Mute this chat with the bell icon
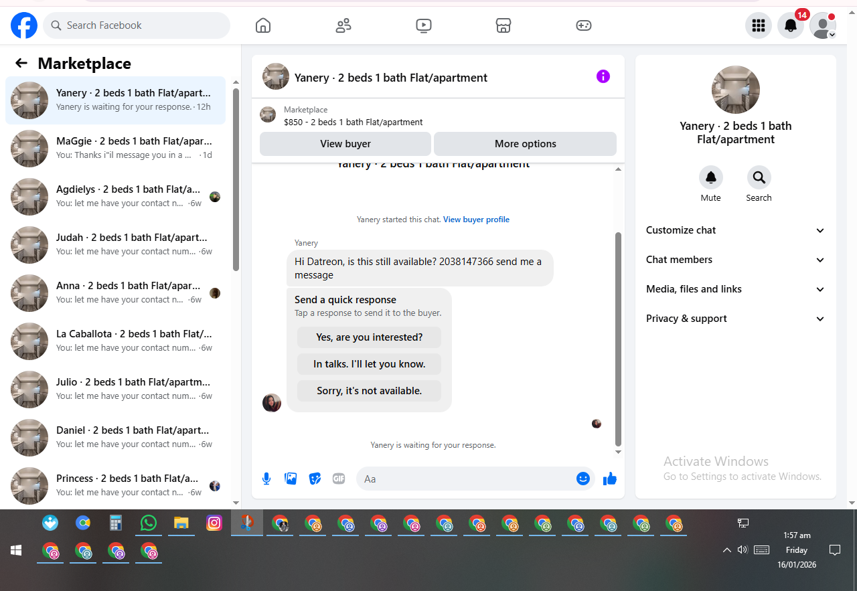This screenshot has height=591, width=857. pos(711,177)
